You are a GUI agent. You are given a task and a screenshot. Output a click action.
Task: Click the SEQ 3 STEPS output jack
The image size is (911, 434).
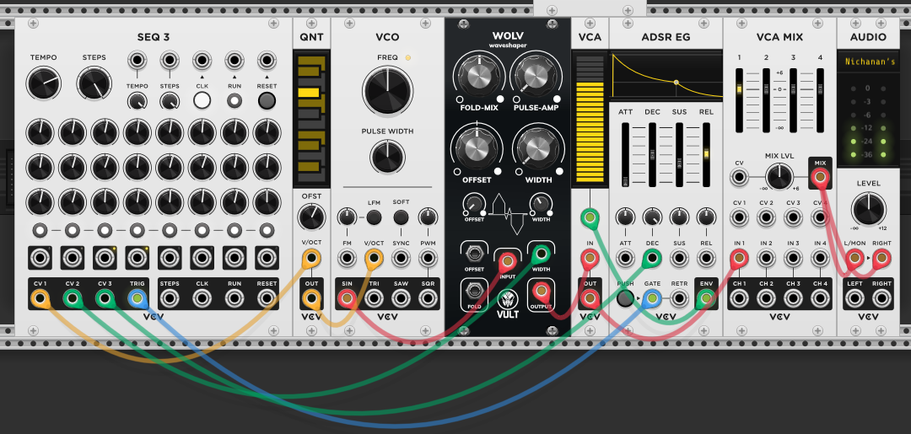[170, 299]
